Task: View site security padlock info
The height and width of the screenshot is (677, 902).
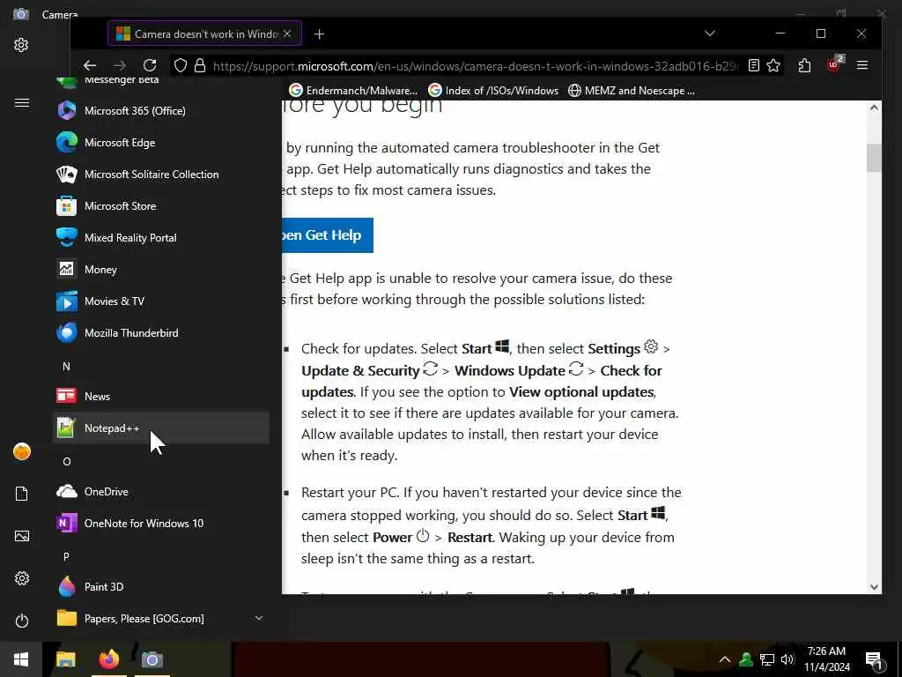Action: click(x=200, y=65)
